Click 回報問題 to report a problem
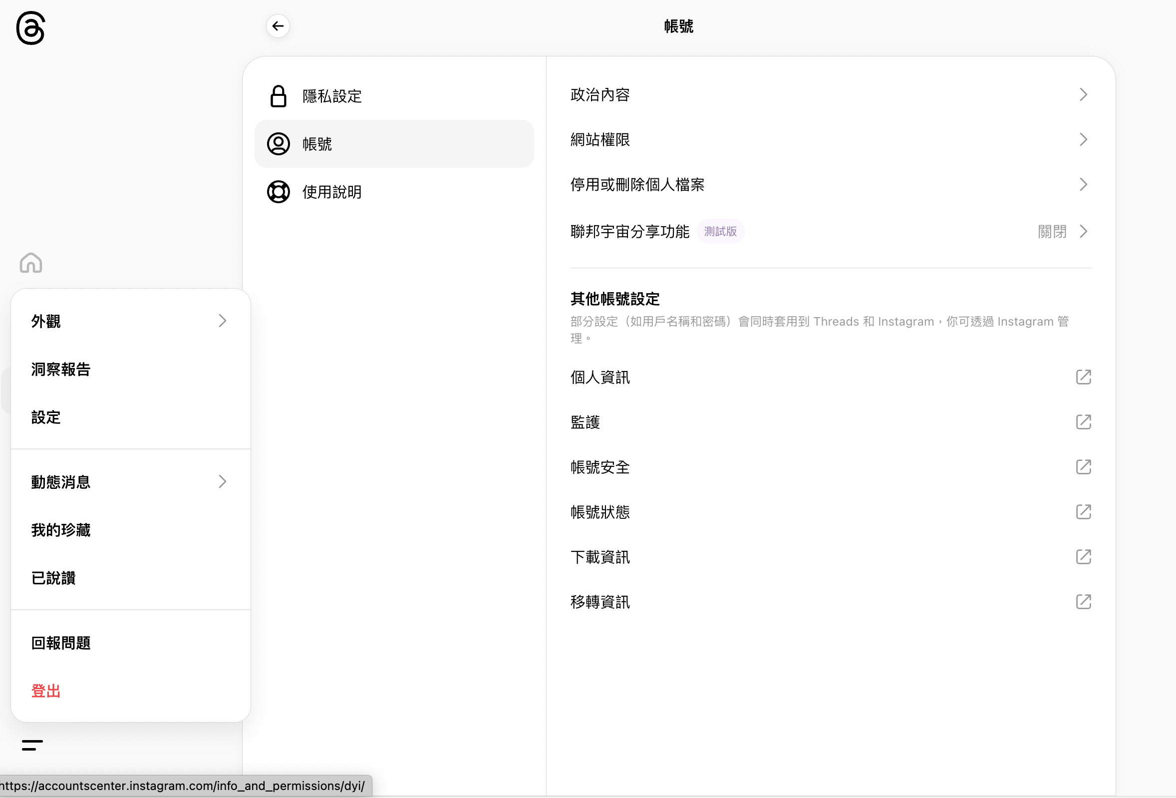 [x=60, y=643]
